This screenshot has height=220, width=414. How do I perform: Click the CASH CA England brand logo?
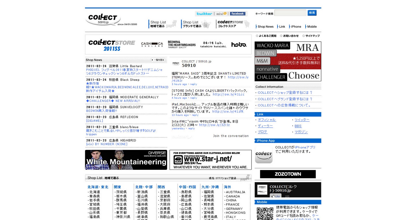(152, 45)
